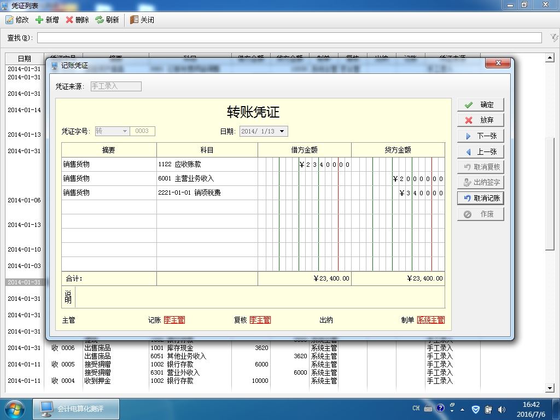Image resolution: width=560 pixels, height=420 pixels.
Task: Open the Windows Start button
Action: point(14,409)
